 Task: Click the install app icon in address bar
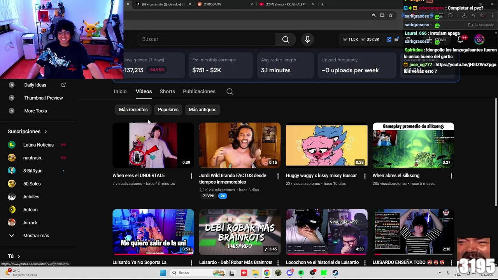pos(382,15)
